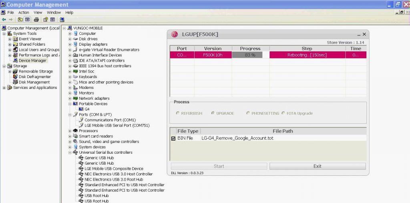Click the G4 portable device icon
The height and width of the screenshot is (203, 410).
pos(81,109)
